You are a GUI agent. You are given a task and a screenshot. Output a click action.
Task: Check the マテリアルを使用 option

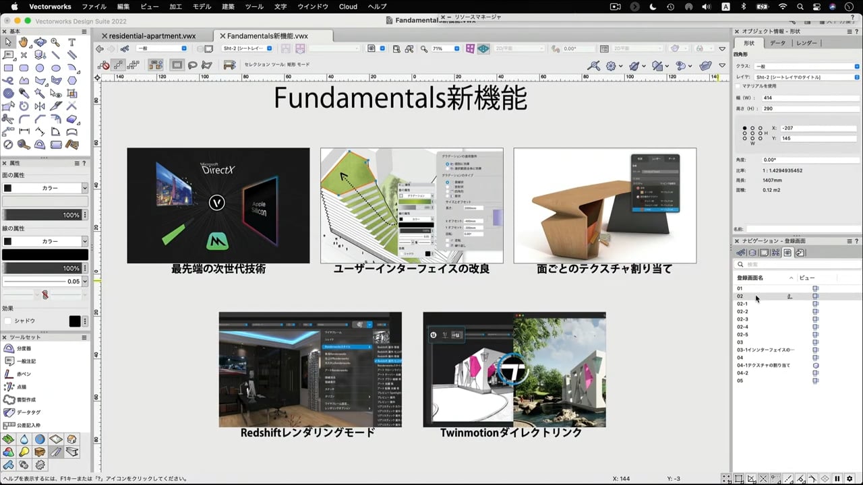click(738, 86)
